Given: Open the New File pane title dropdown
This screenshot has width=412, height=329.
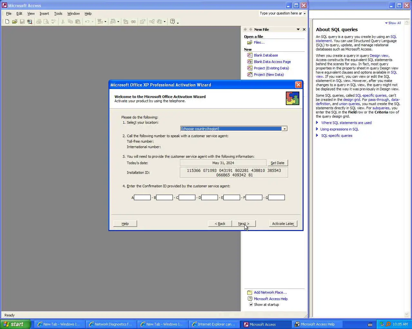Looking at the screenshot, I should point(298,29).
